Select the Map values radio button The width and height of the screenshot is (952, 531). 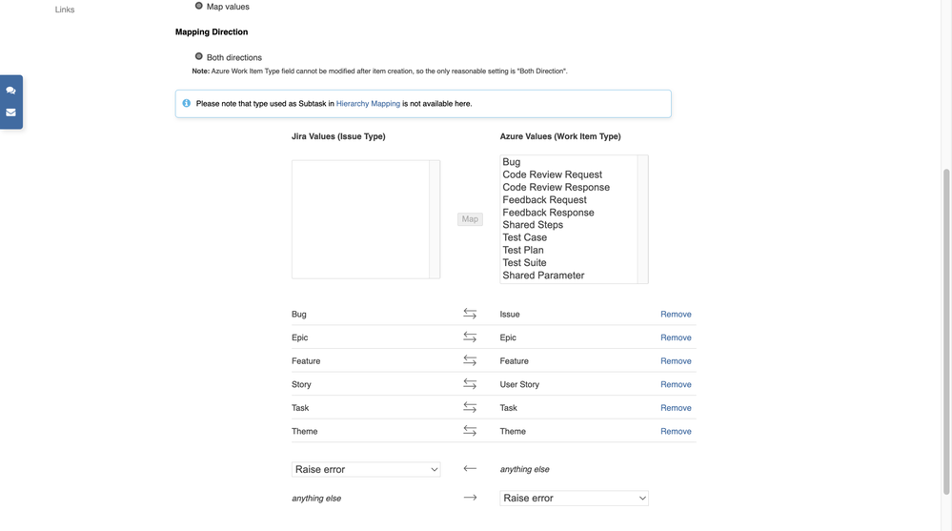198,6
